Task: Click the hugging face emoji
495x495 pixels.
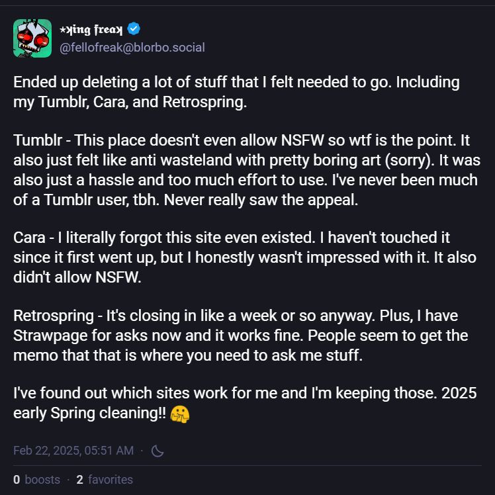Action: [180, 414]
